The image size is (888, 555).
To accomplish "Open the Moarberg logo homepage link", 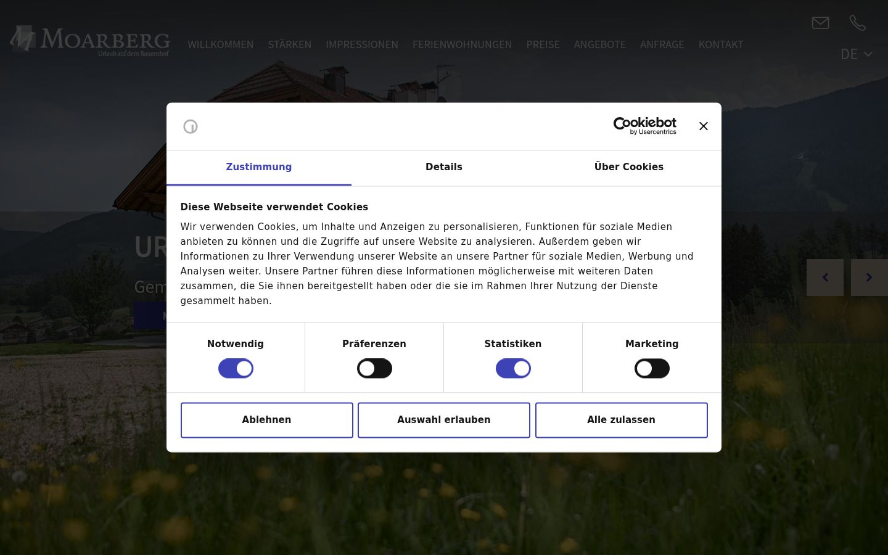I will tap(90, 40).
